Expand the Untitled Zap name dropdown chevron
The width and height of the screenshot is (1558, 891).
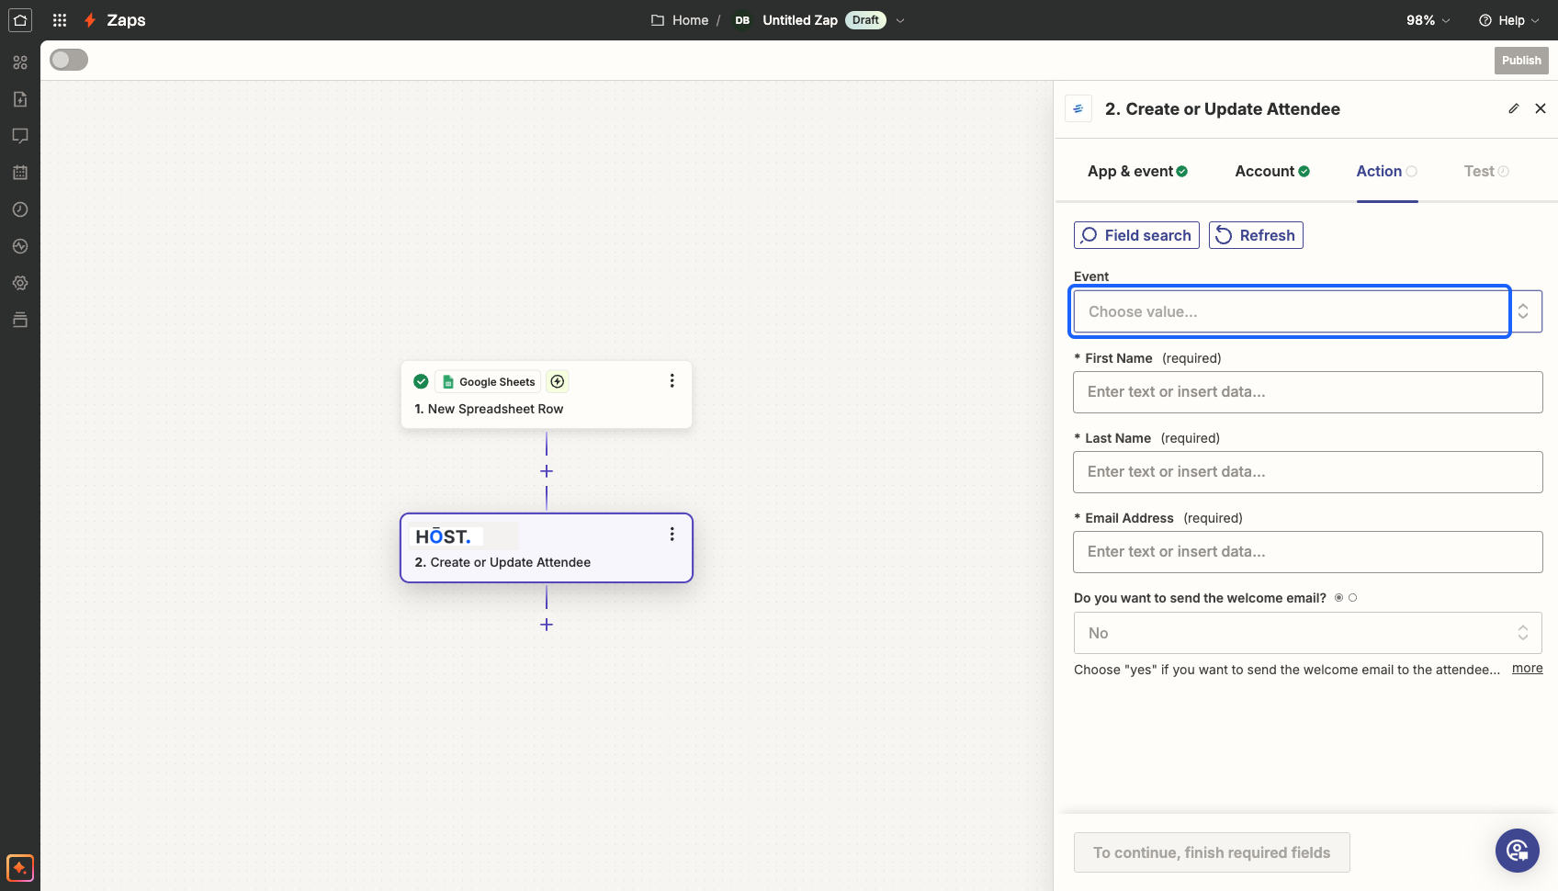pos(900,20)
